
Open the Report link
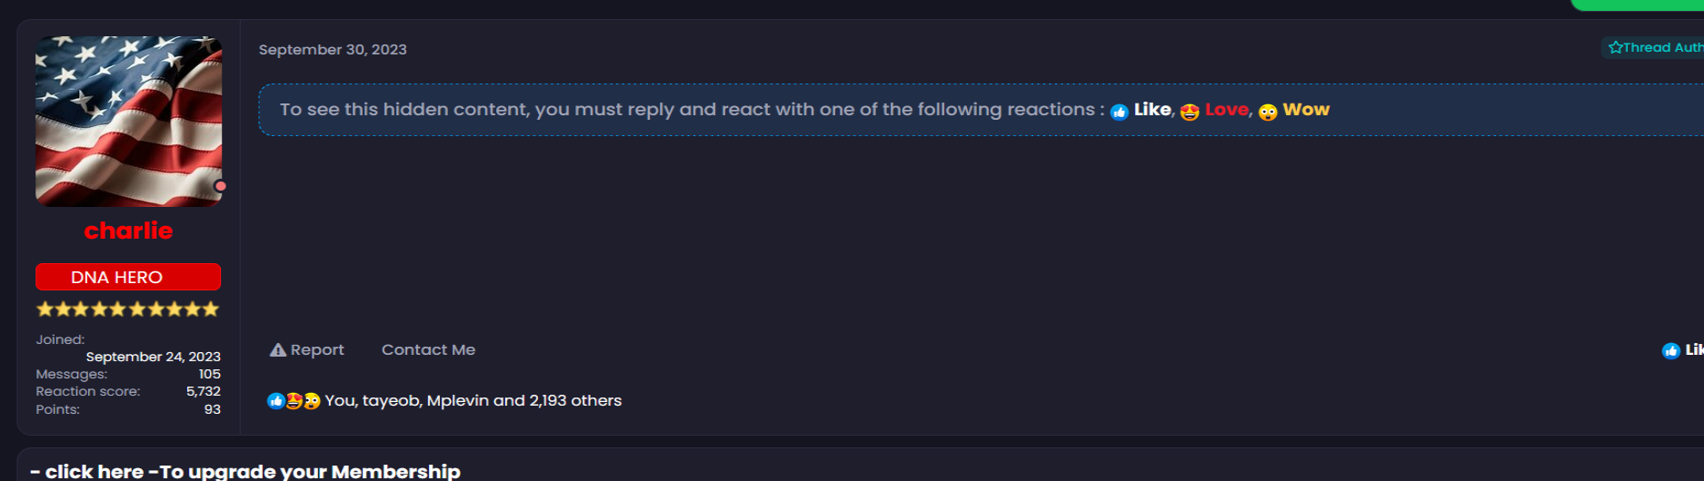(x=317, y=350)
